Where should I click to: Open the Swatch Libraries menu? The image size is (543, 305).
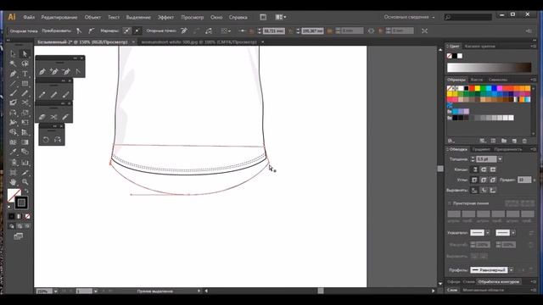pos(451,141)
